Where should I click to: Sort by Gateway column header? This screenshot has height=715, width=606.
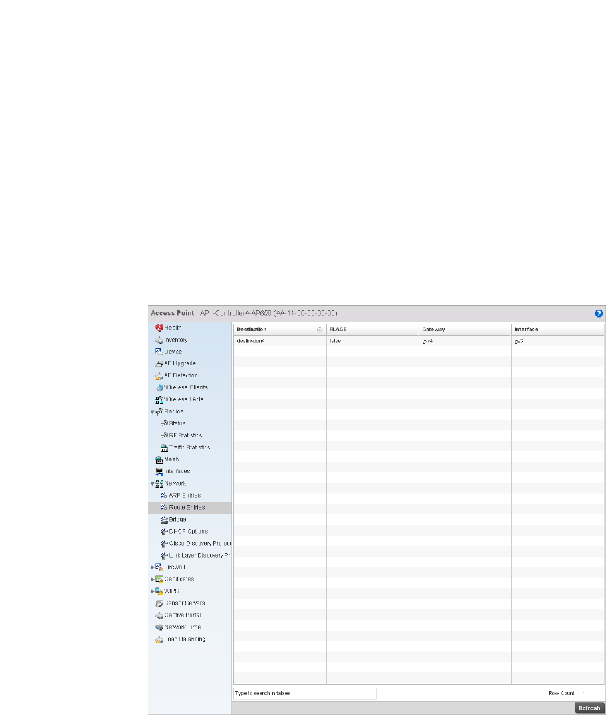465,329
